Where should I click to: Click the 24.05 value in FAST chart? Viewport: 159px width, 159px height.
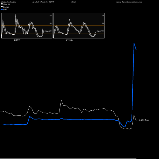coord(47,31)
